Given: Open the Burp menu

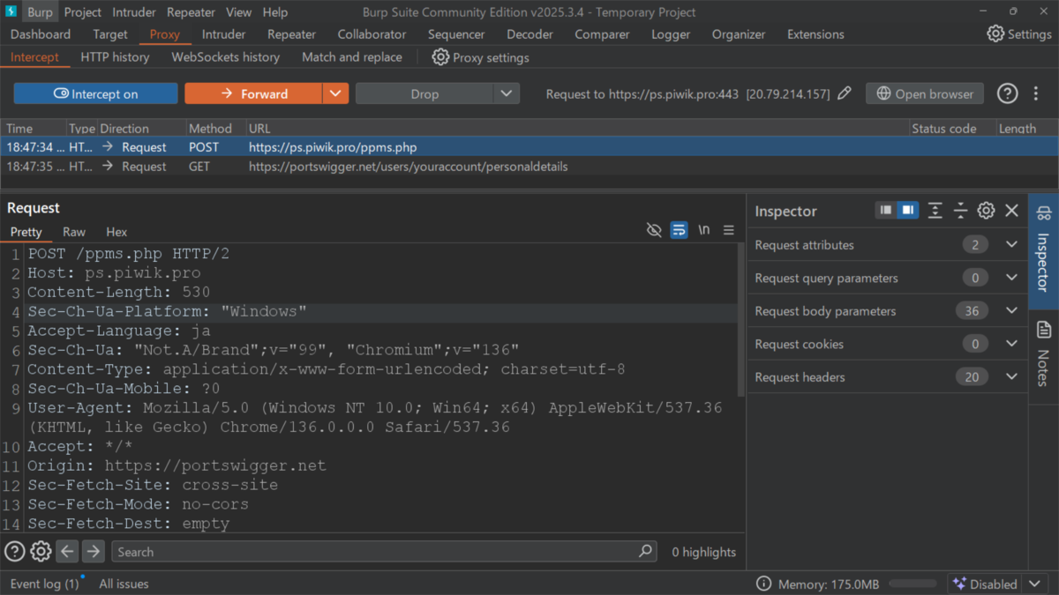Looking at the screenshot, I should [40, 12].
